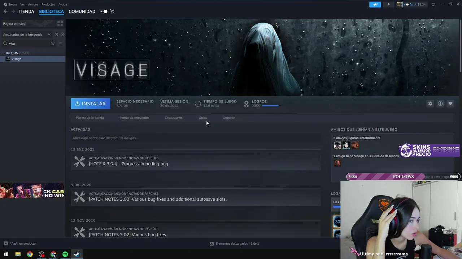Click the activity comment input field

(x=196, y=138)
